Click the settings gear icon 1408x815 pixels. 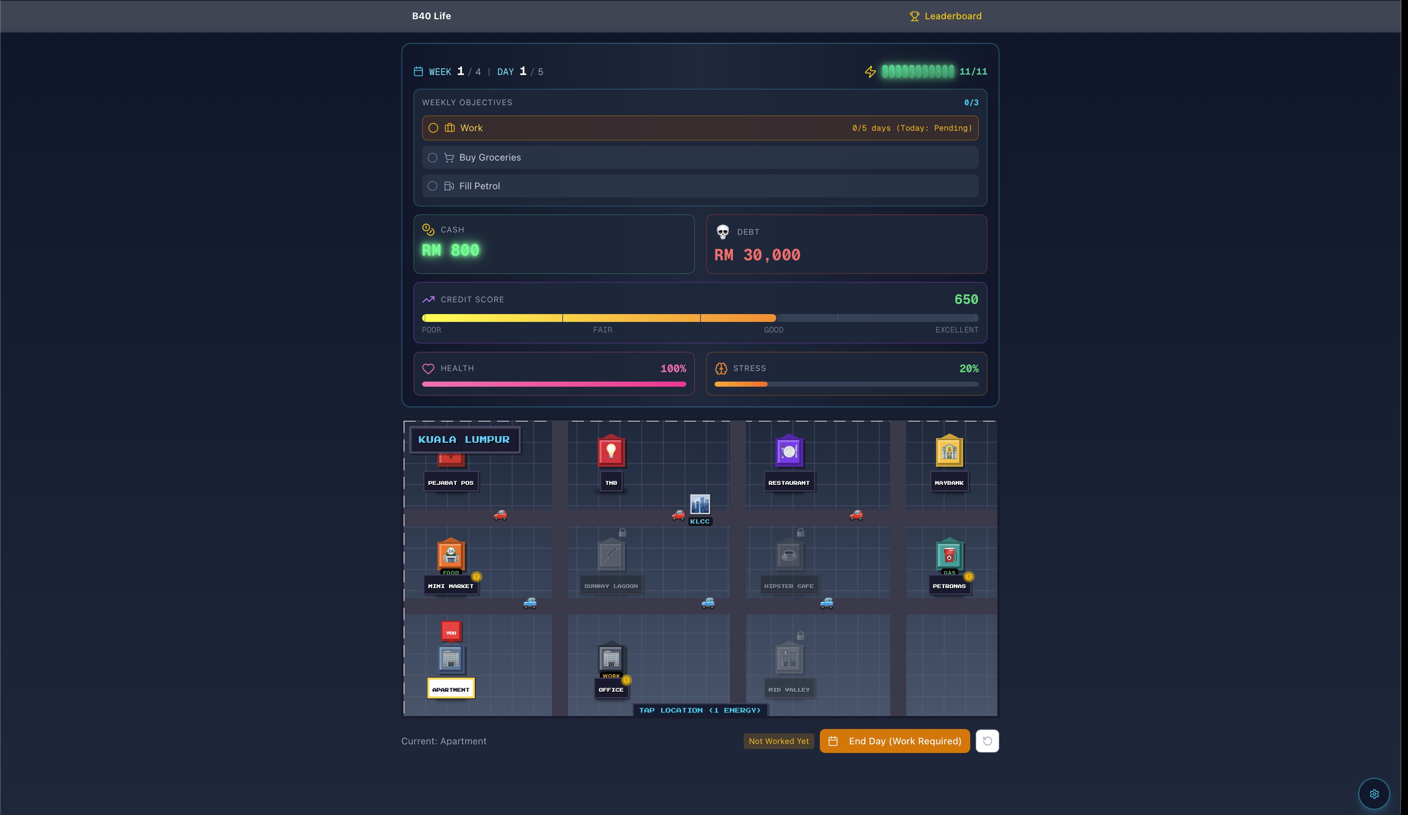coord(1374,794)
